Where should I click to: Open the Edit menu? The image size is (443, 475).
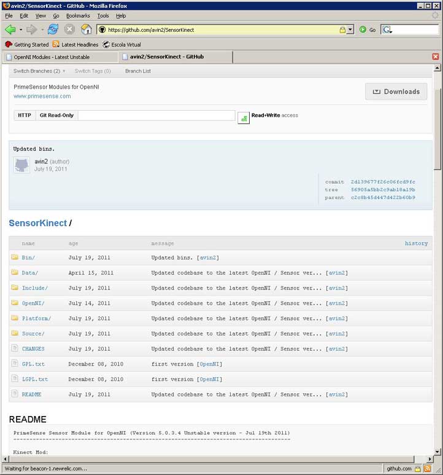click(x=24, y=16)
